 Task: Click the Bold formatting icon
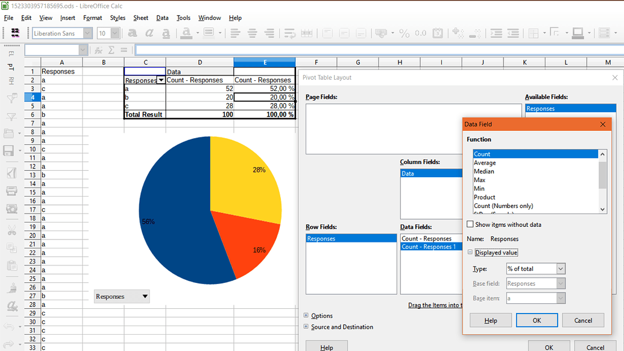(x=133, y=33)
